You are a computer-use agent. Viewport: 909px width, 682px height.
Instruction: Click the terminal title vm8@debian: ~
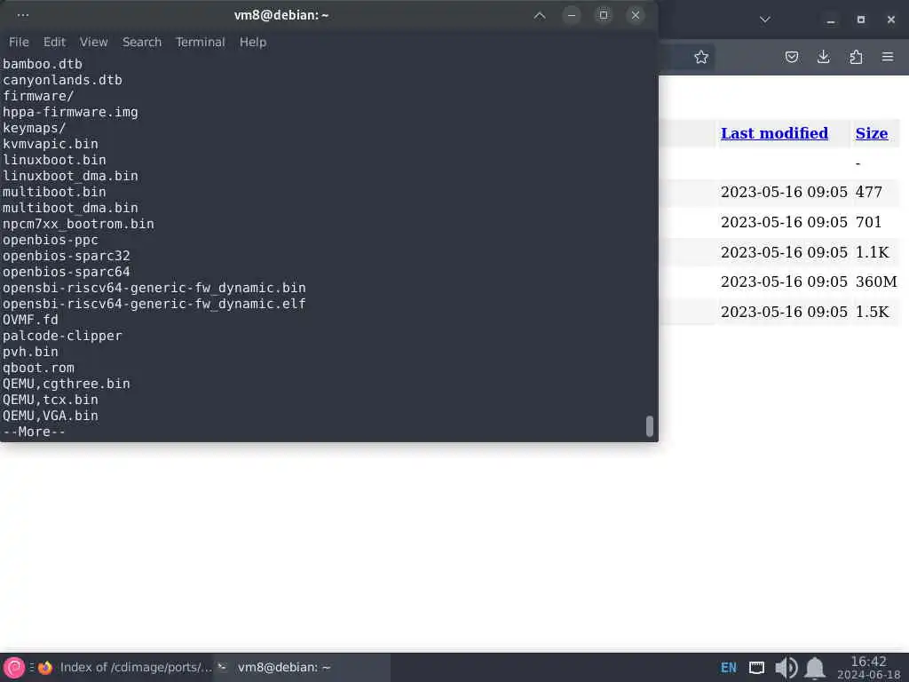[281, 15]
